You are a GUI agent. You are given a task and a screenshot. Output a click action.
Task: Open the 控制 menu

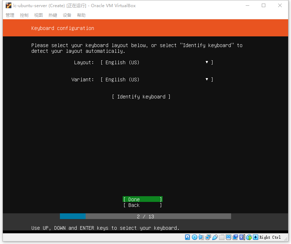pos(24,15)
